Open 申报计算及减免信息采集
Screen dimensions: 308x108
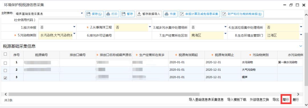[199, 14]
